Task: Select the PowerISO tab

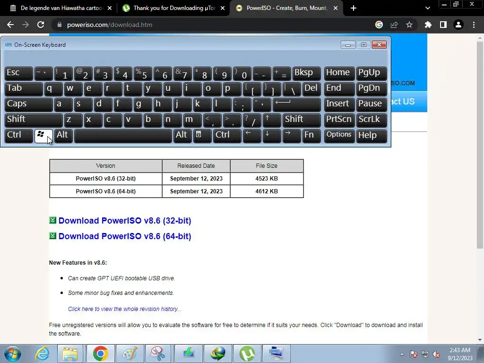Action: tap(286, 8)
